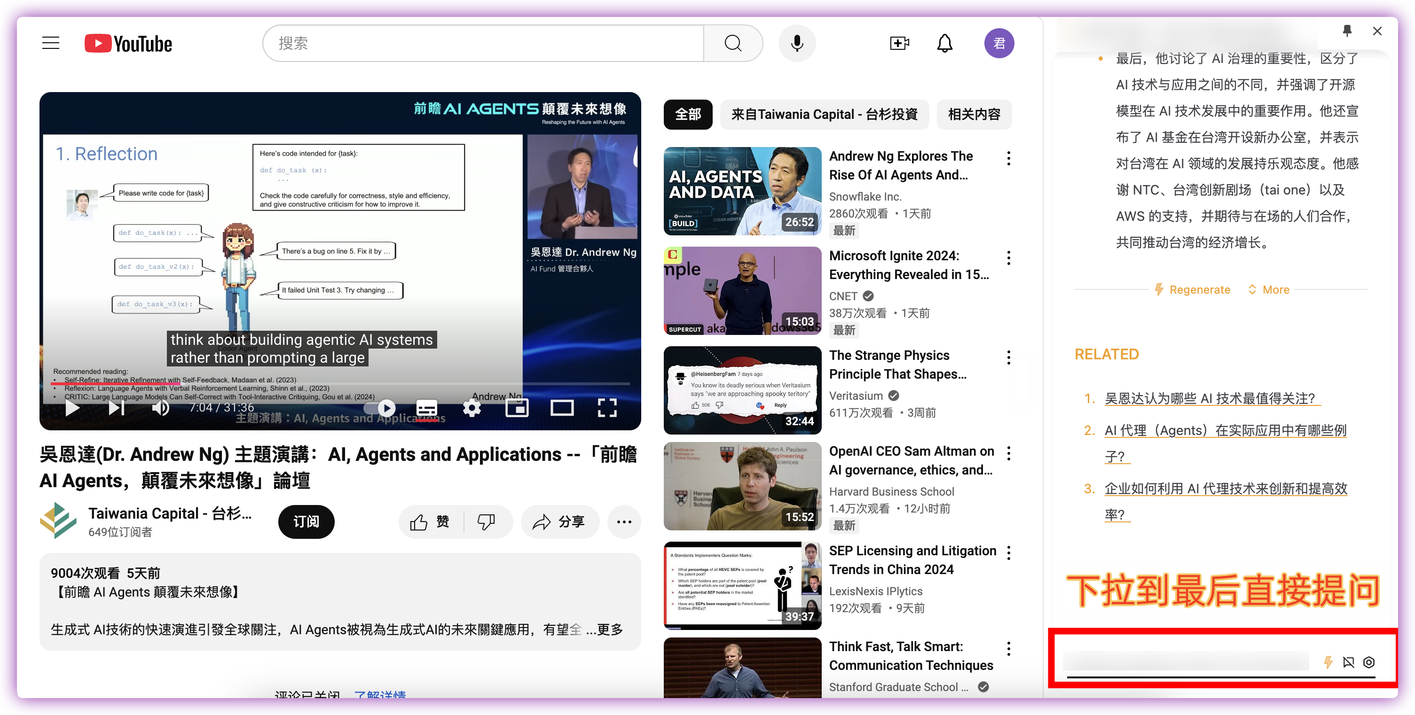Open the LexisNexis IPlytics channel name

875,591
